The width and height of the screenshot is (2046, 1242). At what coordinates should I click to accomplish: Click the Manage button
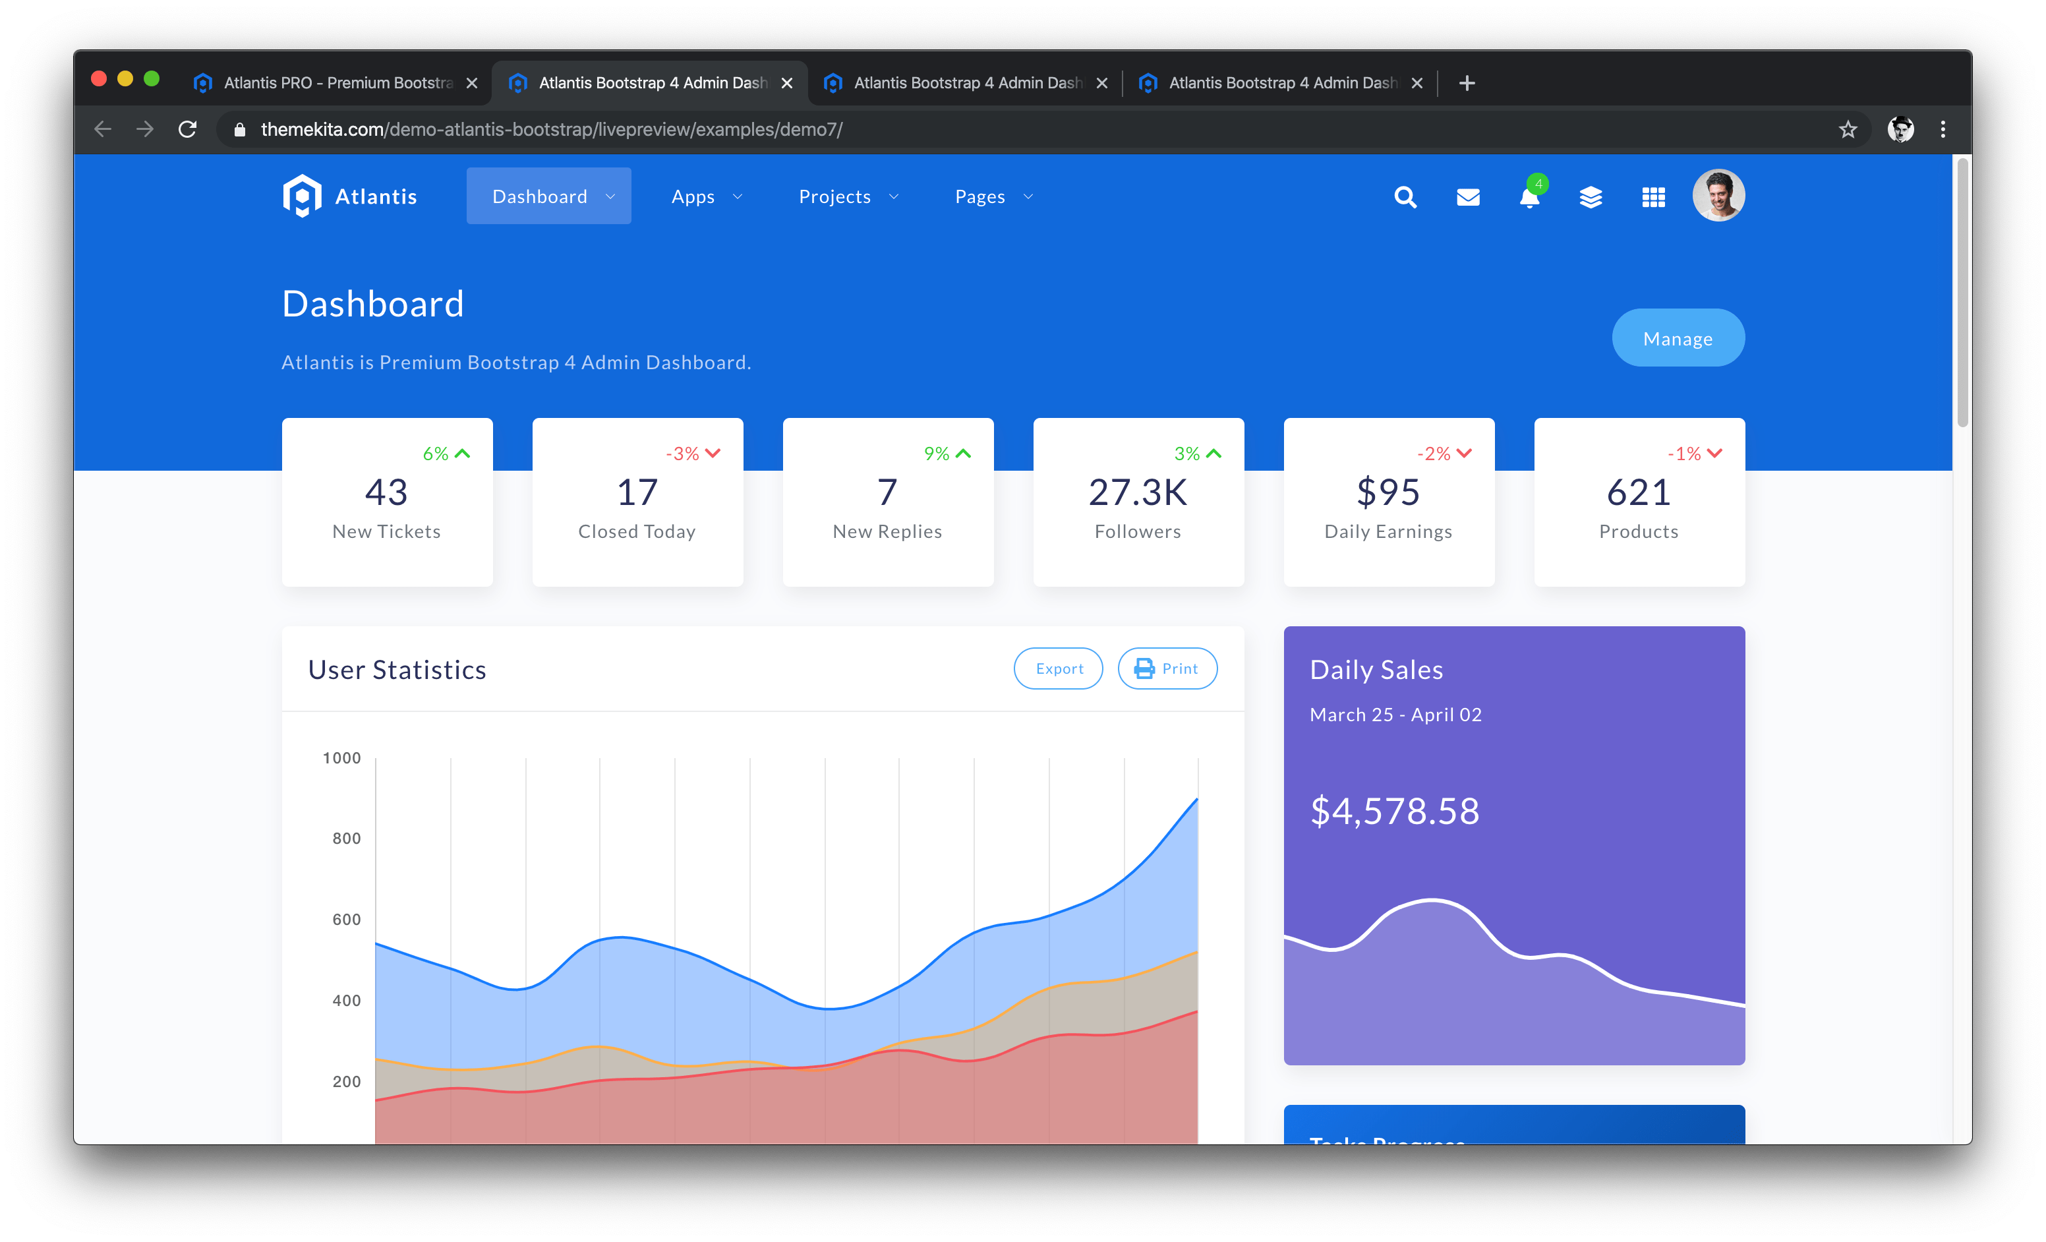pyautogui.click(x=1678, y=338)
